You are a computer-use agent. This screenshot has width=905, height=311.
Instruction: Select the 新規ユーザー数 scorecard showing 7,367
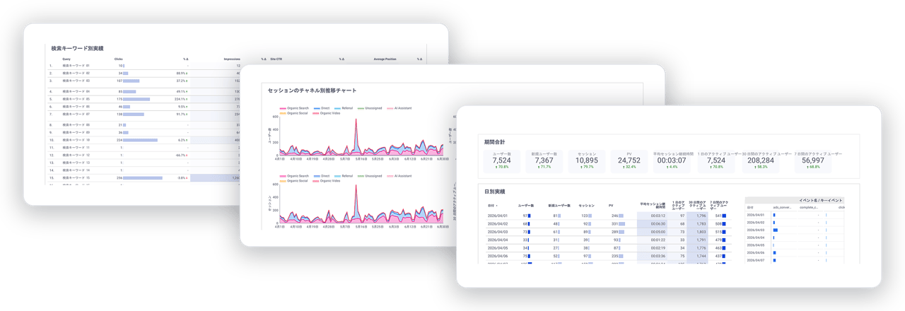(x=544, y=161)
